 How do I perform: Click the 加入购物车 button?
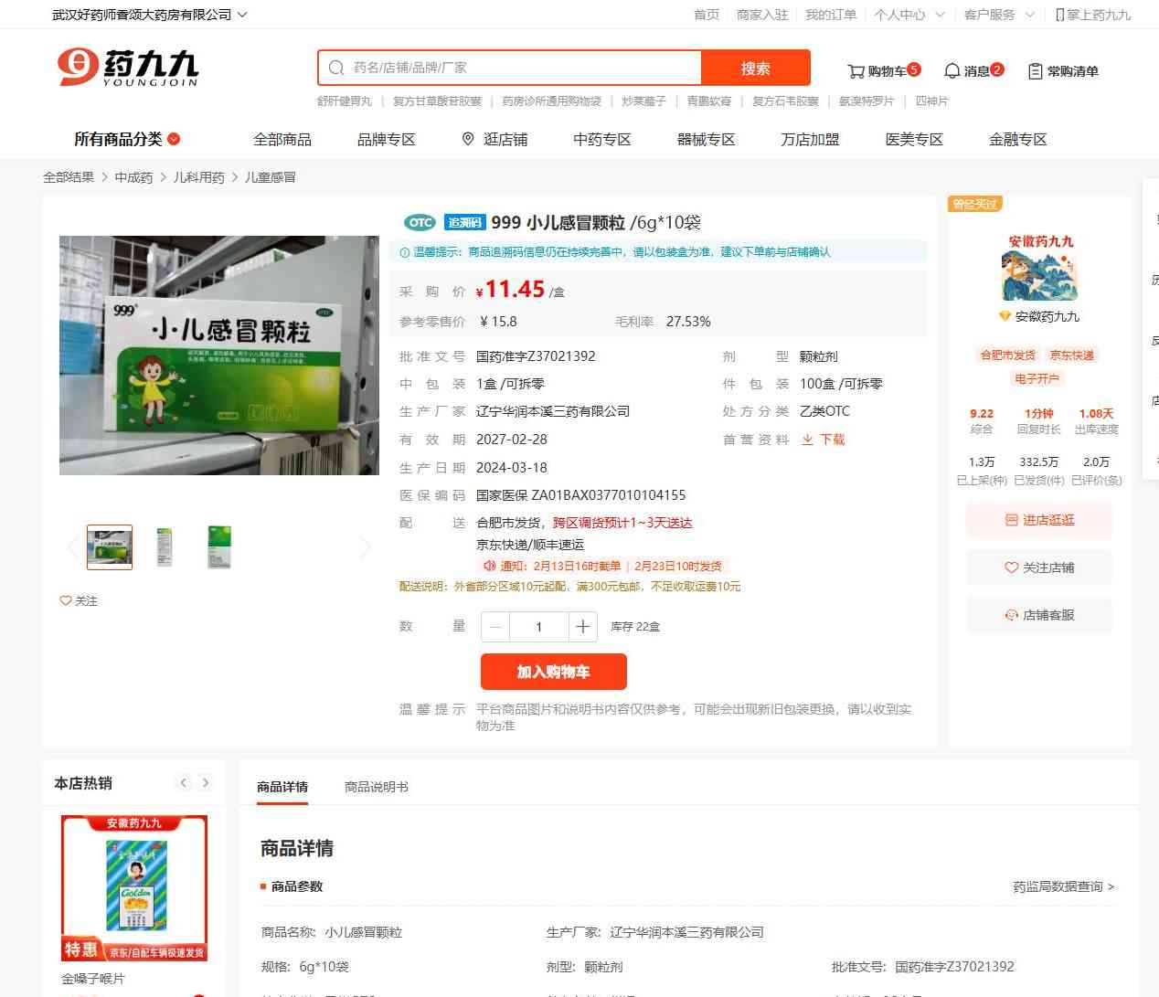554,672
